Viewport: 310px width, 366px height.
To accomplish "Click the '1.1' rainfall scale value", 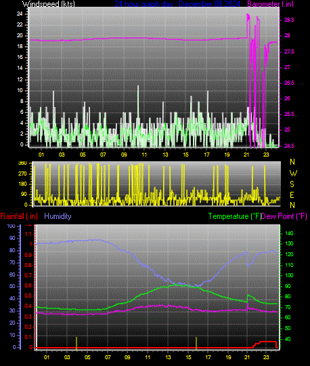I will click(x=28, y=234).
